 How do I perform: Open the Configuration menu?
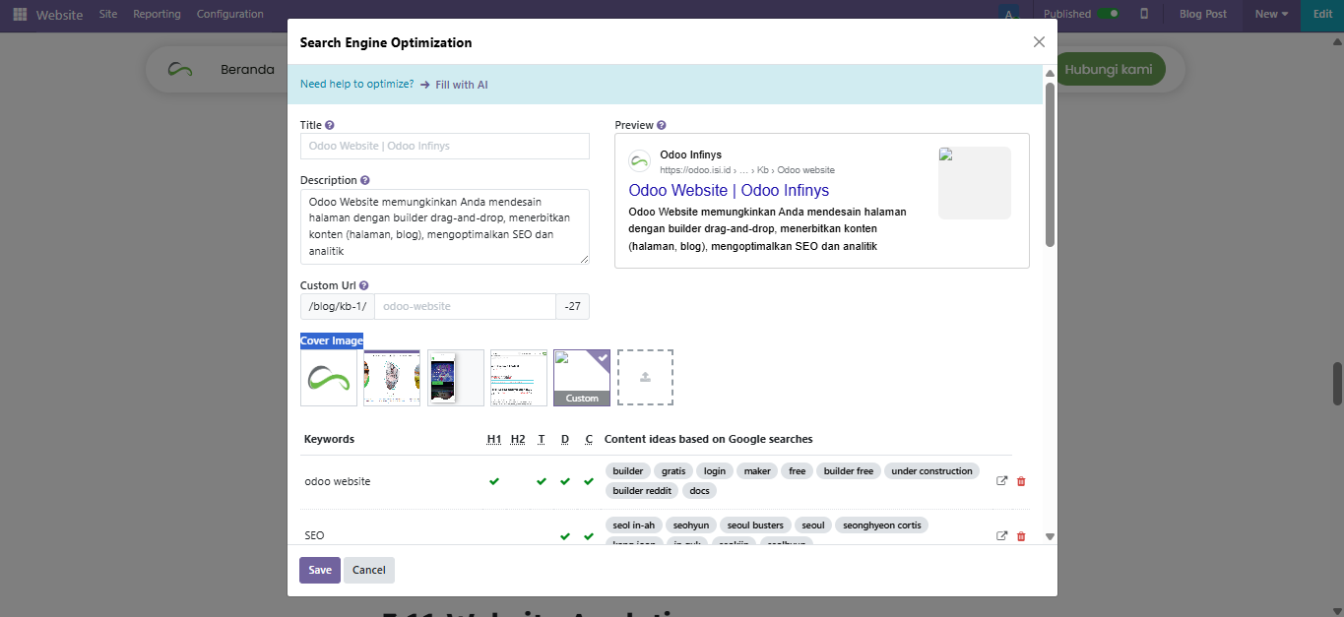point(229,14)
